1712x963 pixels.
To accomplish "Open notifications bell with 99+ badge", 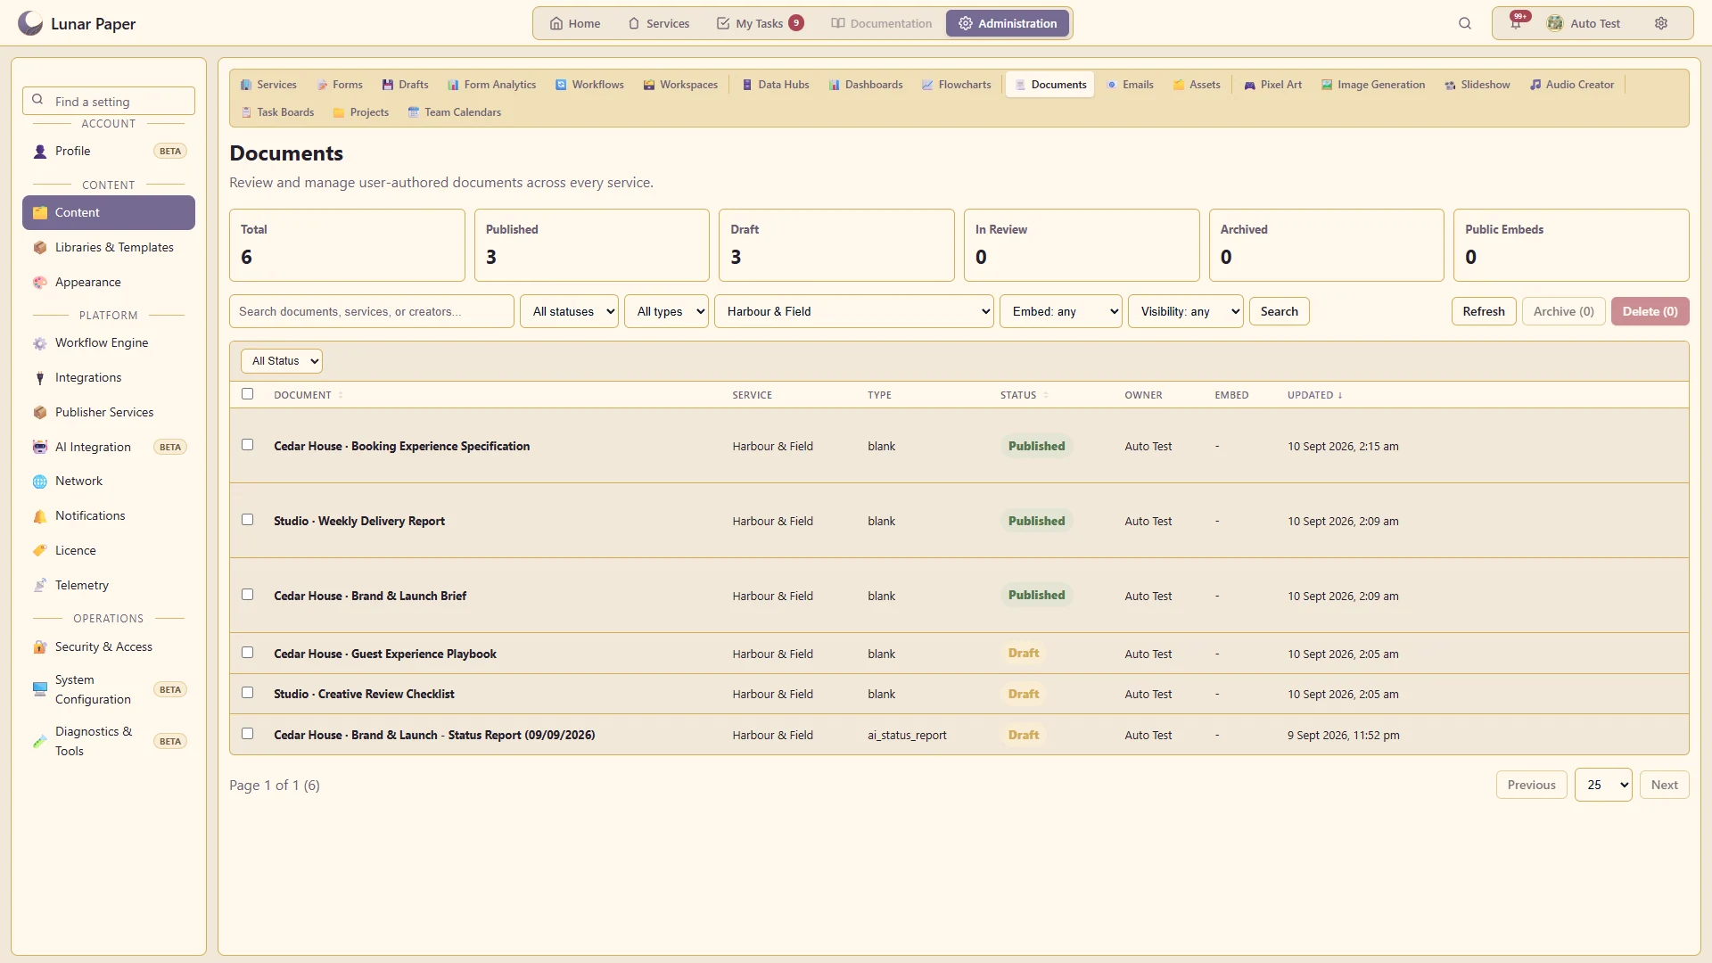I will tap(1517, 23).
